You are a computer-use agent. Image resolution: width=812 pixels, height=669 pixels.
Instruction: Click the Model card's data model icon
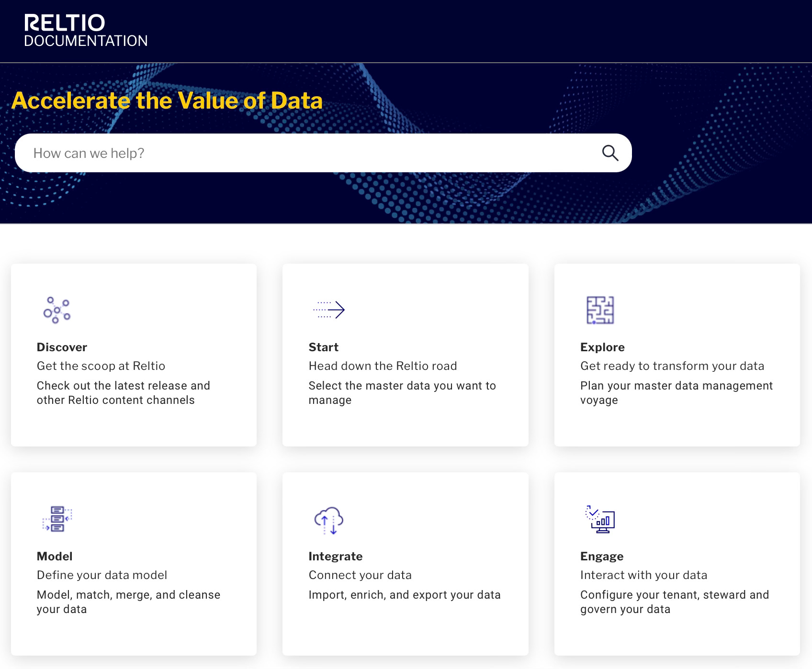(x=57, y=519)
